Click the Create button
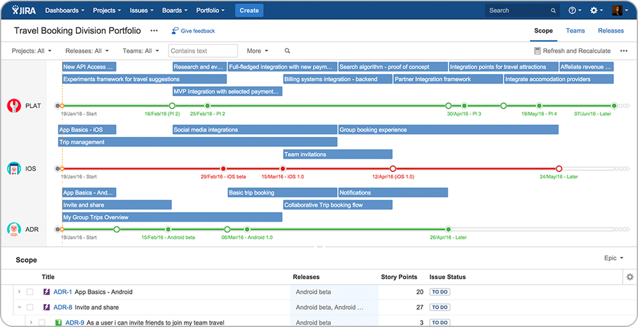638x327 pixels. click(x=249, y=11)
